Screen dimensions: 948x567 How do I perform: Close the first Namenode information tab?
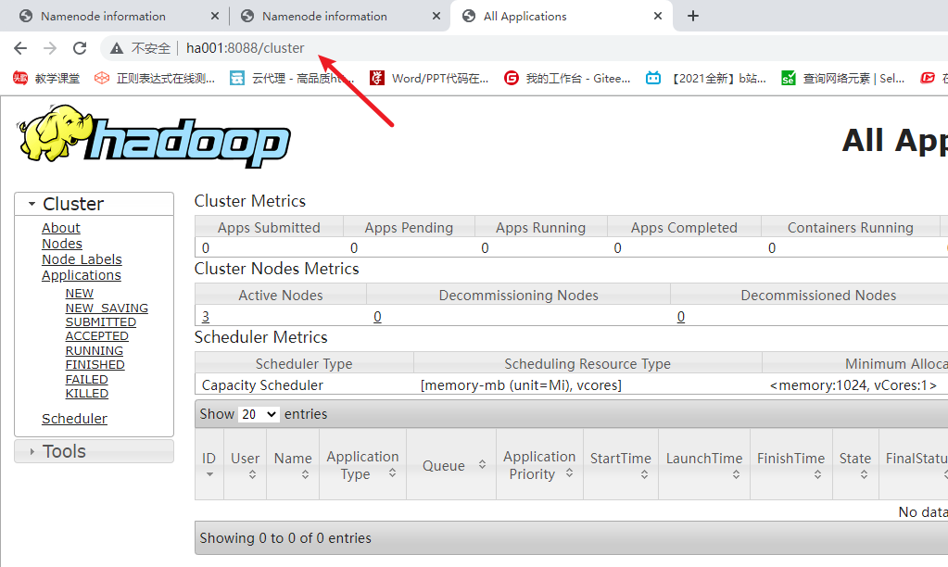pyautogui.click(x=215, y=17)
